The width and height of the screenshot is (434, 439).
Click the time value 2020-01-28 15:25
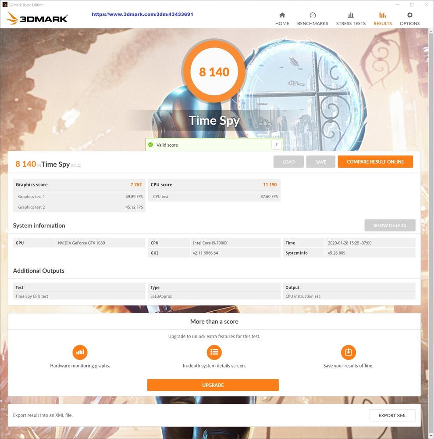[x=349, y=243]
